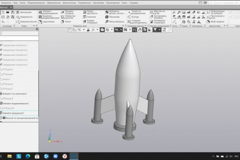
Task: Click the Undo arrow in the system toolbar
Action: 3,22
